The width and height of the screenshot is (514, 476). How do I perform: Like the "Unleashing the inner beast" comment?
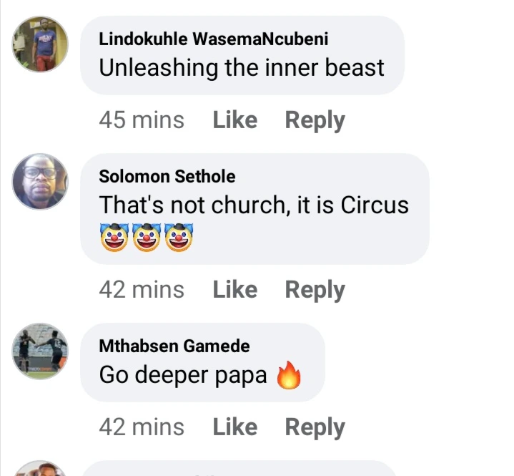click(x=234, y=120)
